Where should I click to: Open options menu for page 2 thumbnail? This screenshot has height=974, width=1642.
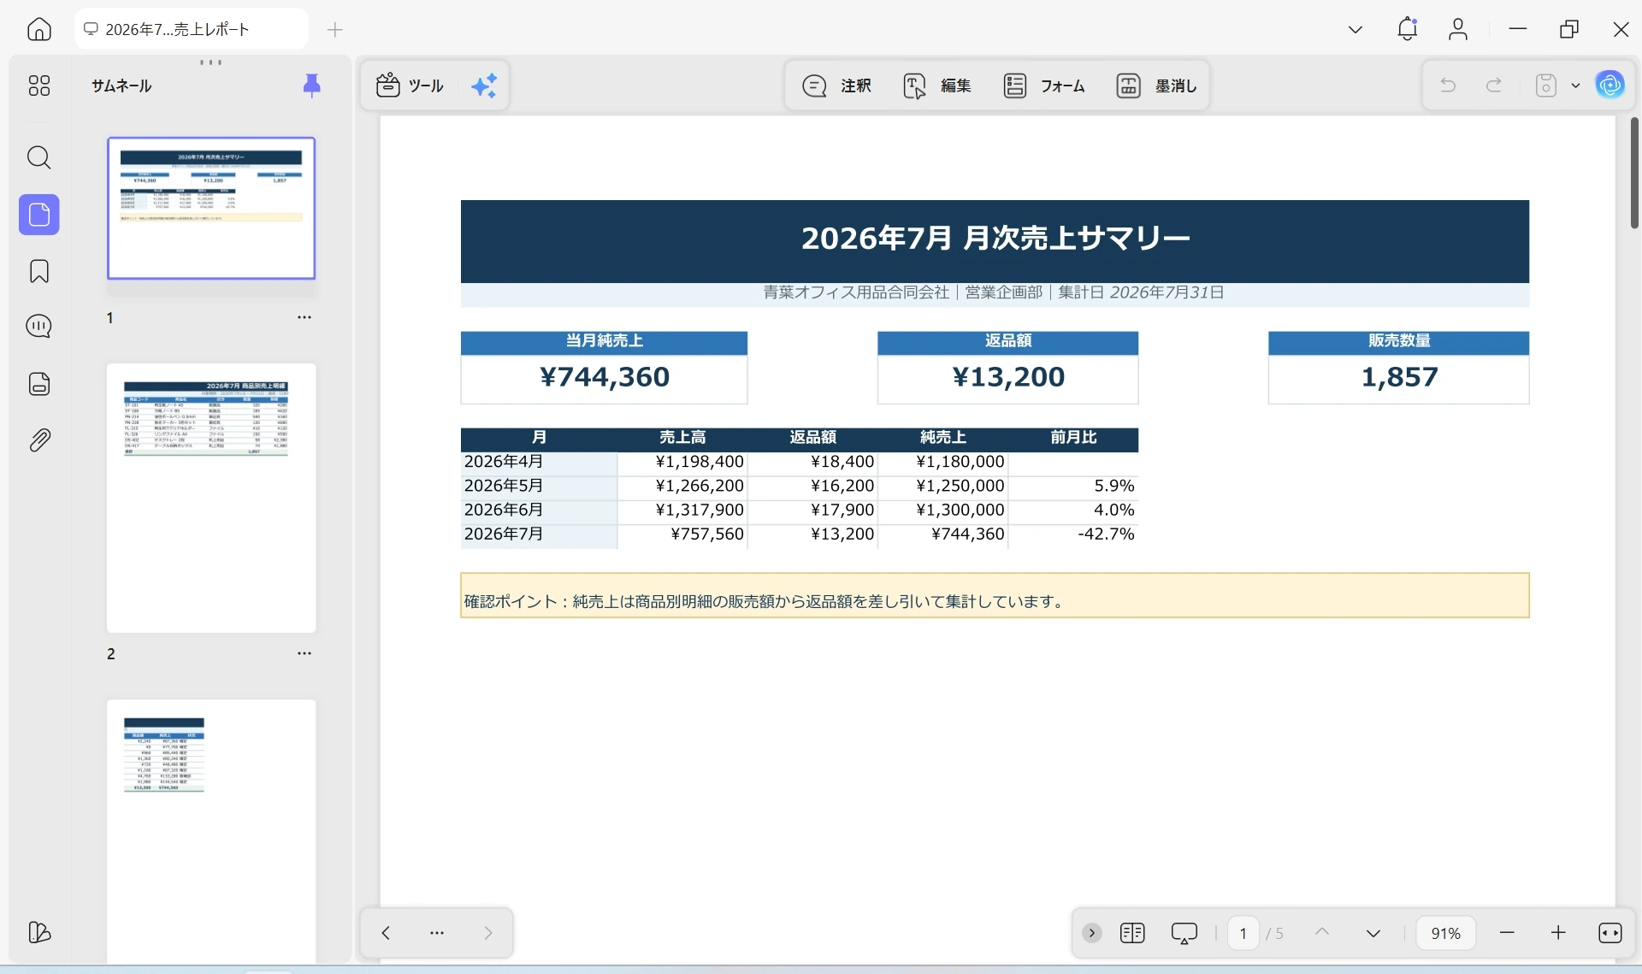point(304,653)
